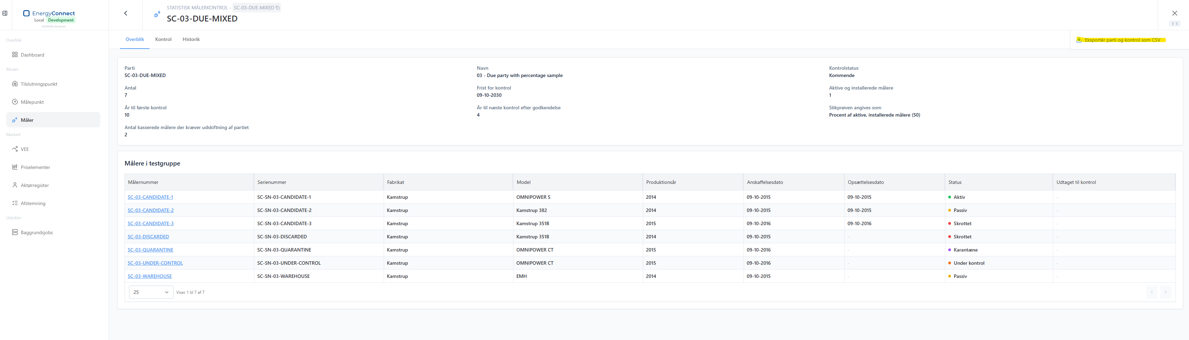The height and width of the screenshot is (340, 1189).
Task: Click the Kamstrup 382 model cell
Action: [x=578, y=210]
